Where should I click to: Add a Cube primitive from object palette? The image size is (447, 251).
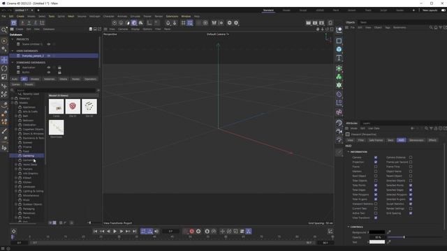tap(339, 50)
